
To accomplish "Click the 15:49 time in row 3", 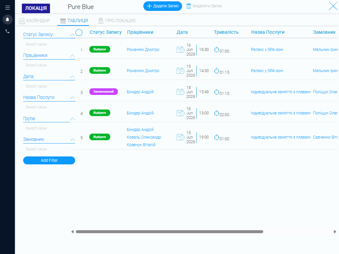I will 204,92.
